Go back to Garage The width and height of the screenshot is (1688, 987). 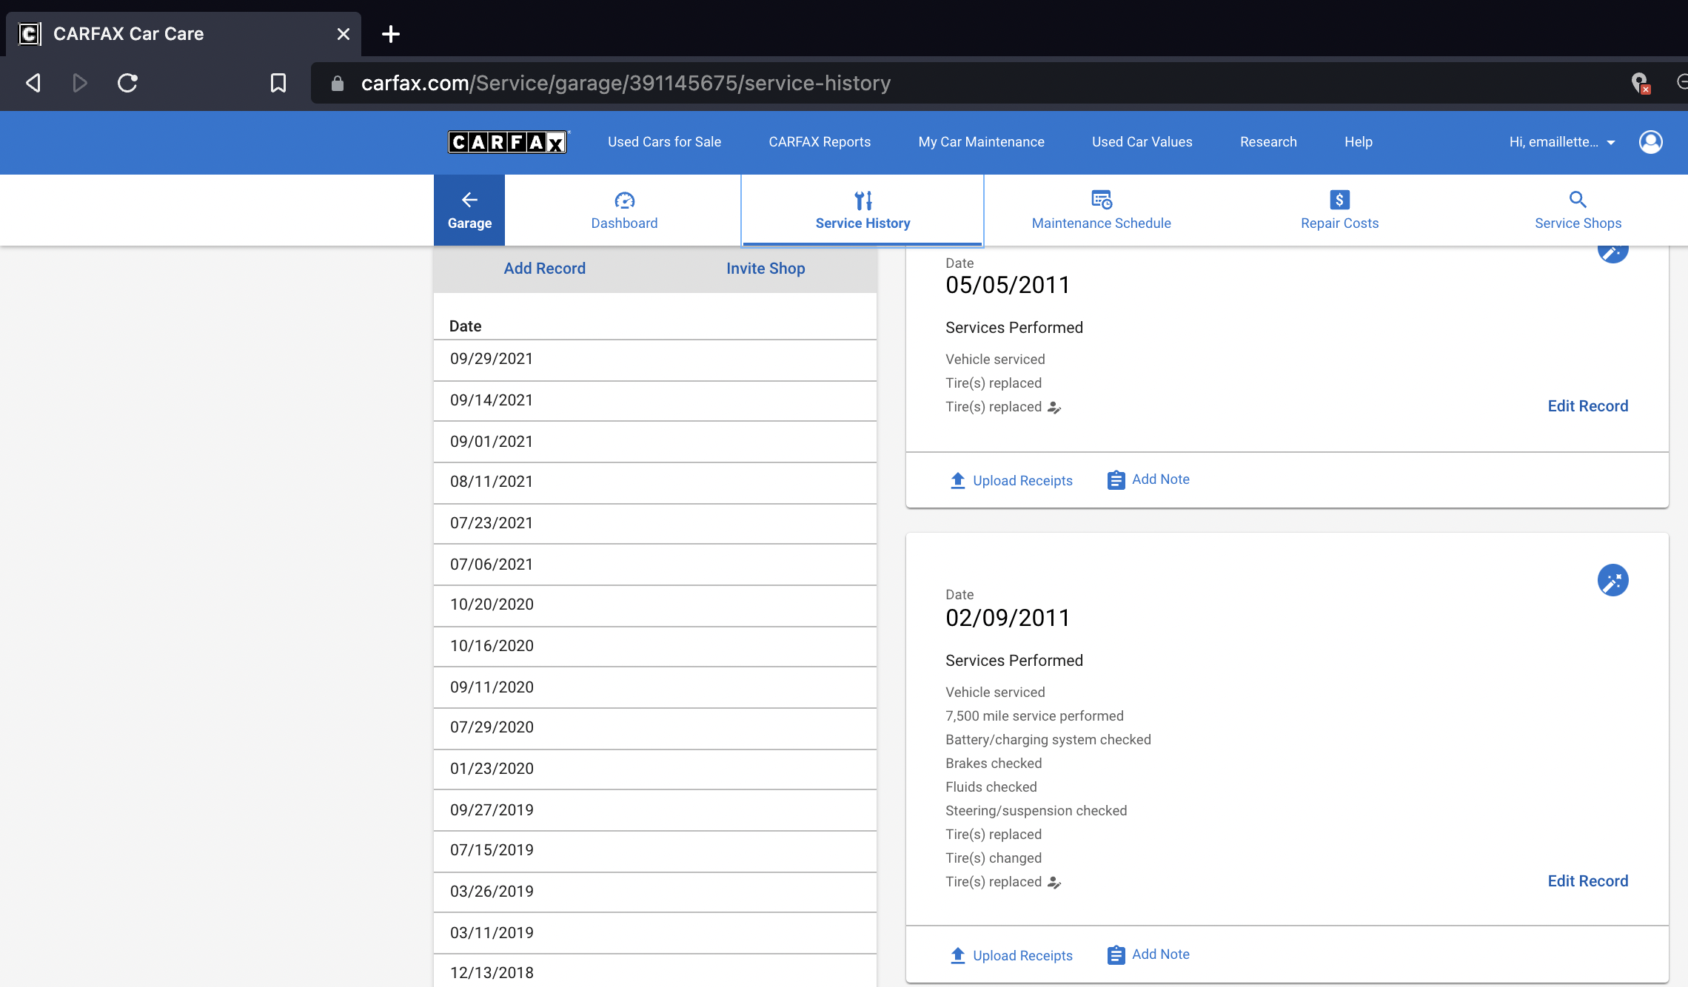[x=469, y=210]
